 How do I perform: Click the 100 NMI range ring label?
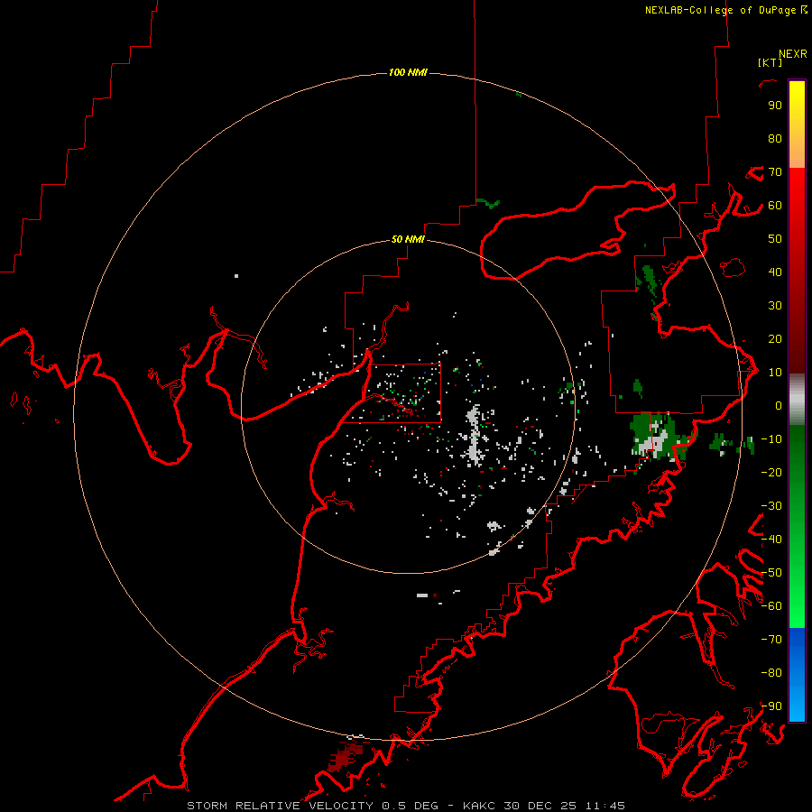tap(408, 72)
